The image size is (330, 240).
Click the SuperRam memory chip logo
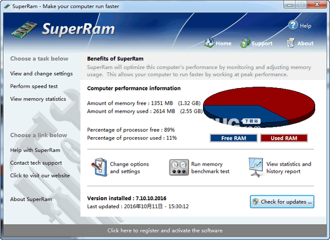click(24, 30)
